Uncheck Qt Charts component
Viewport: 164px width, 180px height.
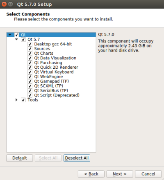coord(30,54)
